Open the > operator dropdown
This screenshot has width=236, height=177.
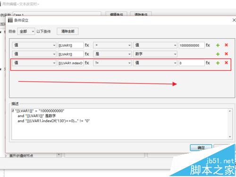(x=112, y=45)
